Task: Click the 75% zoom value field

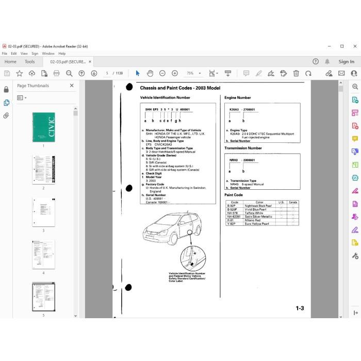Action: tap(190, 73)
